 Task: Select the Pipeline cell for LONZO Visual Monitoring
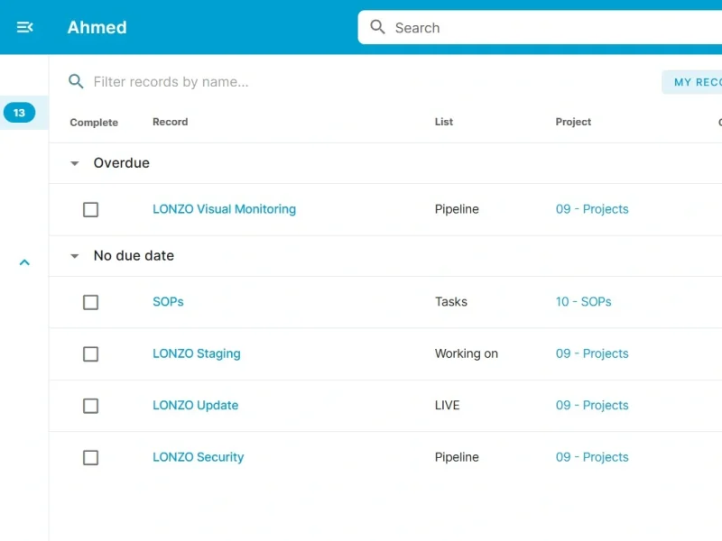457,209
